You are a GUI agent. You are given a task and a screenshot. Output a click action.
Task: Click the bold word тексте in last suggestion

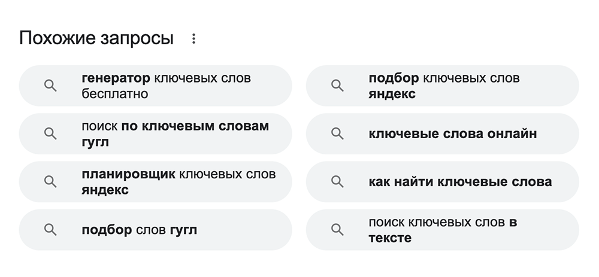coord(390,238)
